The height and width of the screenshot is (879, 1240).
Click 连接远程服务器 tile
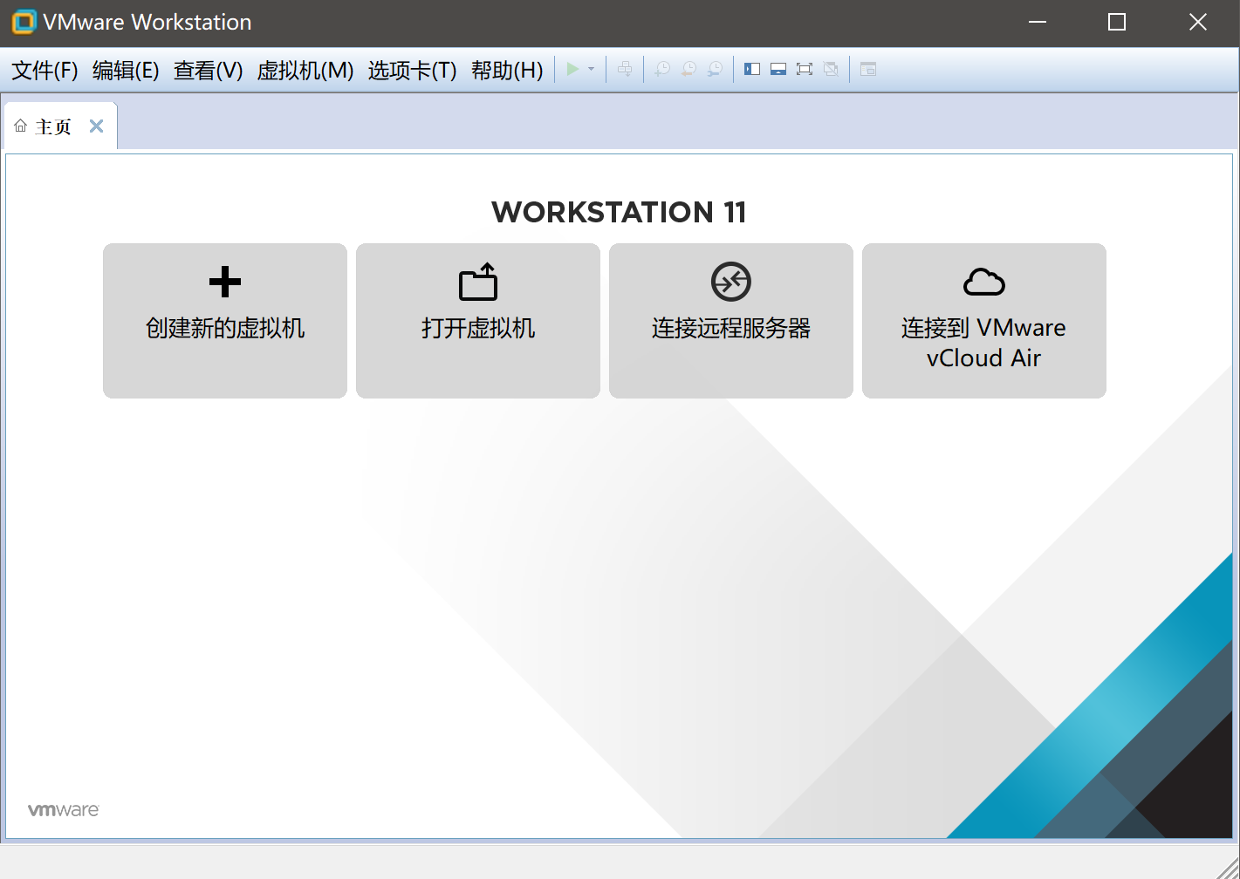coord(731,320)
